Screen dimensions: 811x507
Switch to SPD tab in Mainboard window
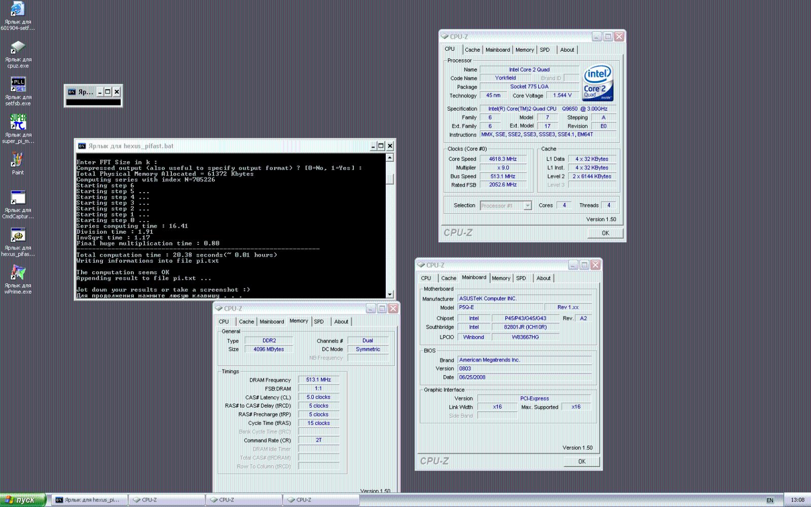pos(521,278)
